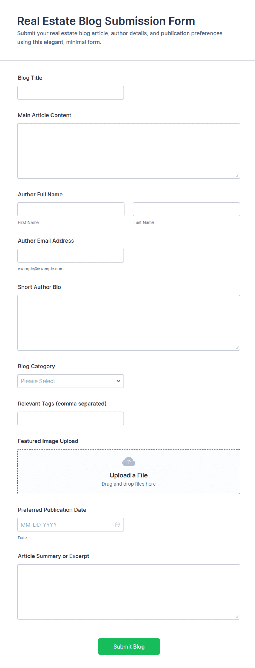Image resolution: width=255 pixels, height=668 pixels.
Task: Click the Article Summary resize handle
Action: point(237,617)
